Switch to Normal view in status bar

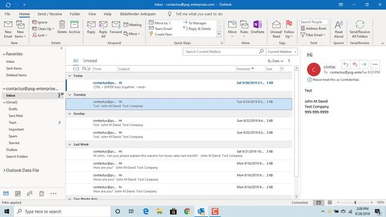tap(318, 203)
